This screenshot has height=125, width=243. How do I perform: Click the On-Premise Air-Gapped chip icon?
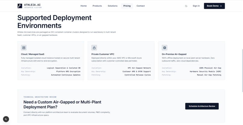[x=165, y=48]
